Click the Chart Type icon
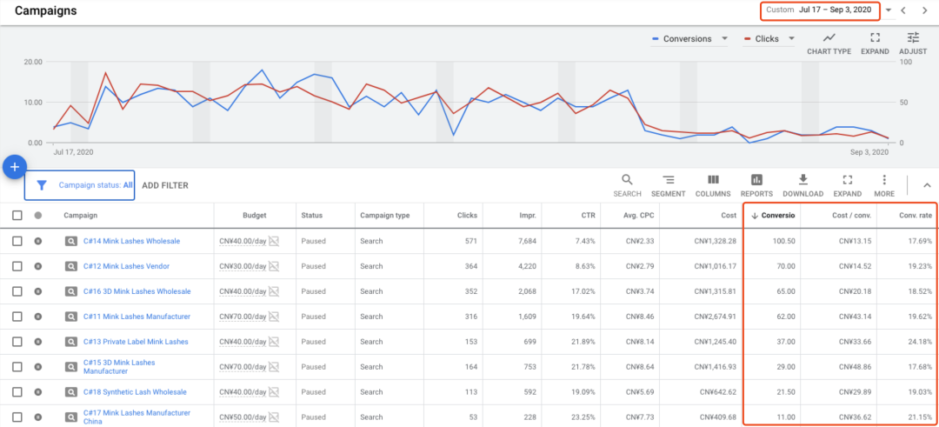Image resolution: width=939 pixels, height=427 pixels. tap(829, 38)
